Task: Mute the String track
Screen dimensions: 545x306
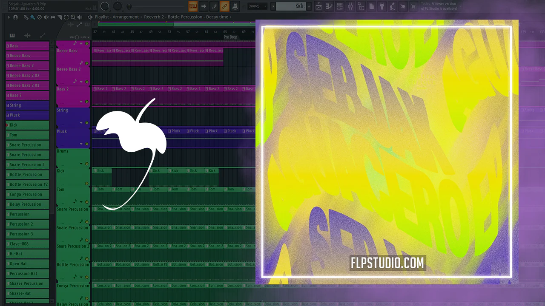Action: 87,123
